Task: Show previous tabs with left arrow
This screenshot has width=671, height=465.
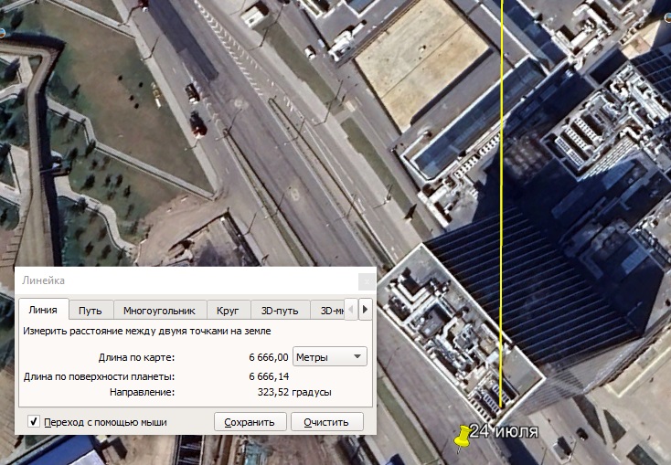Action: [351, 309]
